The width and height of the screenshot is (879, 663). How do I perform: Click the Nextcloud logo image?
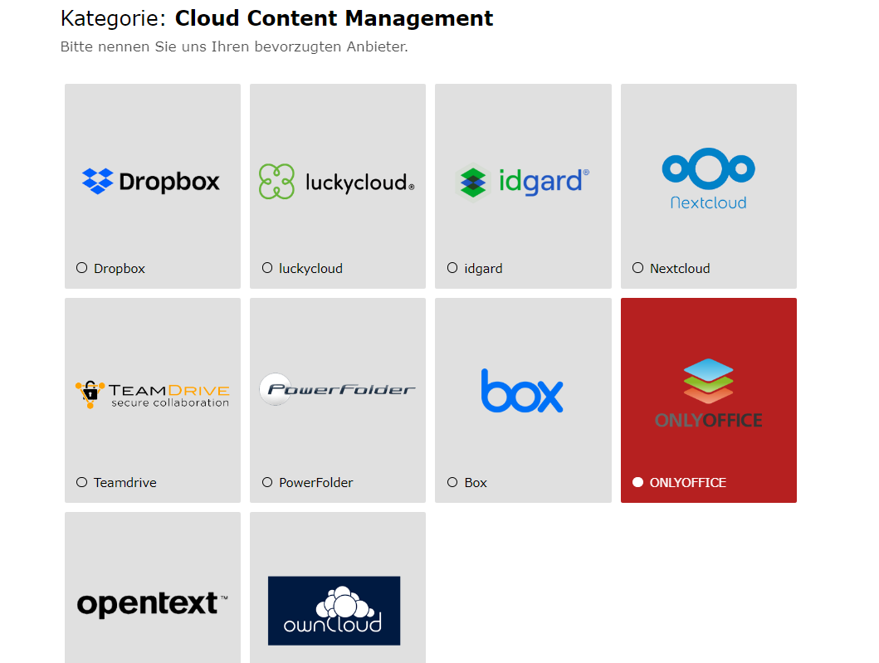(709, 178)
